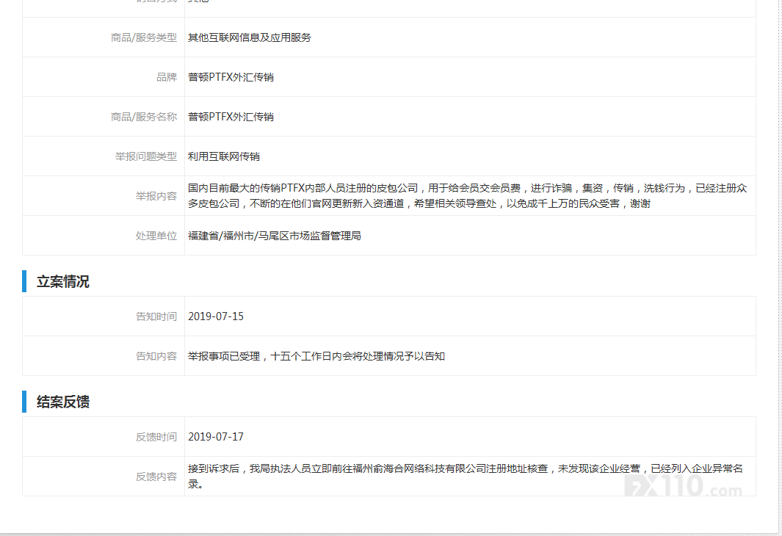Viewport: 782px width, 536px height.
Task: Click the 品牌 row label
Action: [167, 77]
